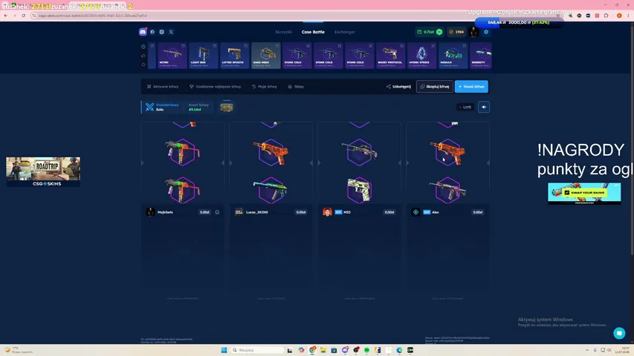Open Alex bot avatar
Image resolution: width=634 pixels, height=356 pixels.
415,212
